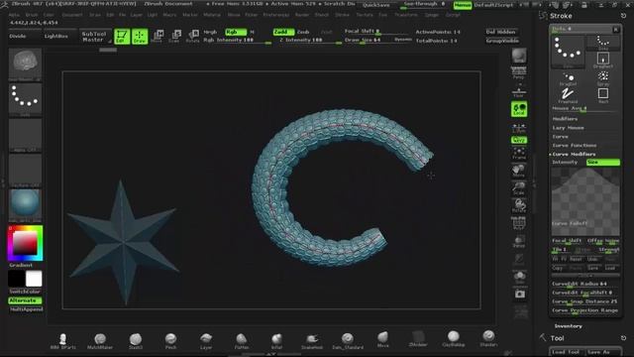Click the right shelf Rotate view icon
634x357 pixels.
(519, 205)
